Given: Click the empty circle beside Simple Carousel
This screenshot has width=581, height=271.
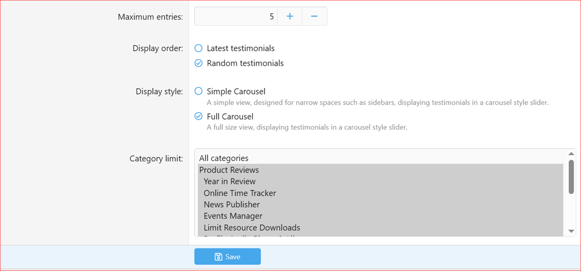Looking at the screenshot, I should (x=198, y=91).
